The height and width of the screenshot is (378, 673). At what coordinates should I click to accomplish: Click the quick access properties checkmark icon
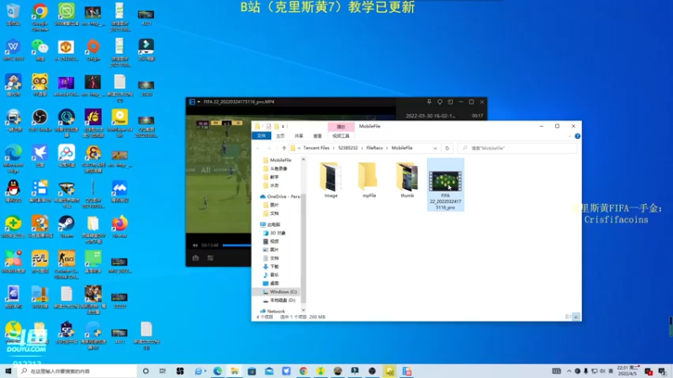pyautogui.click(x=268, y=127)
